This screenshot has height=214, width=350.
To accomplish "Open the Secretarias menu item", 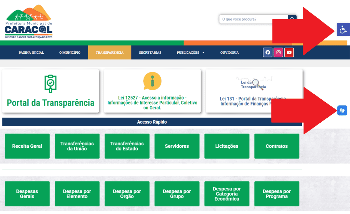I will coord(150,53).
